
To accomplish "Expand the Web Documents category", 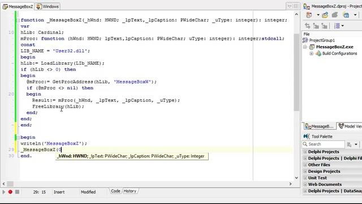I will click(x=305, y=184).
